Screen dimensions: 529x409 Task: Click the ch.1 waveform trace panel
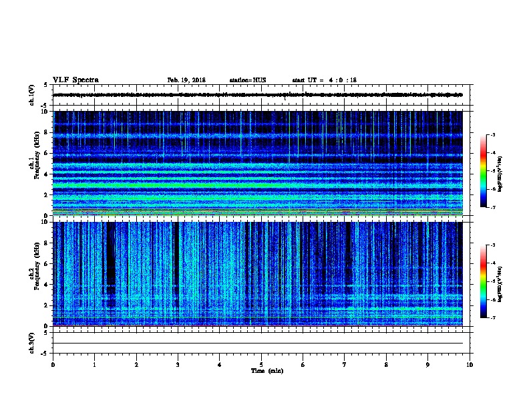point(261,95)
